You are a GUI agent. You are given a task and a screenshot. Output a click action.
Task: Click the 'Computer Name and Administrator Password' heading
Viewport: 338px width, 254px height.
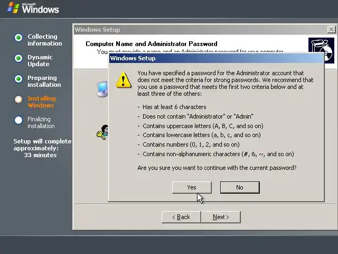(x=152, y=44)
